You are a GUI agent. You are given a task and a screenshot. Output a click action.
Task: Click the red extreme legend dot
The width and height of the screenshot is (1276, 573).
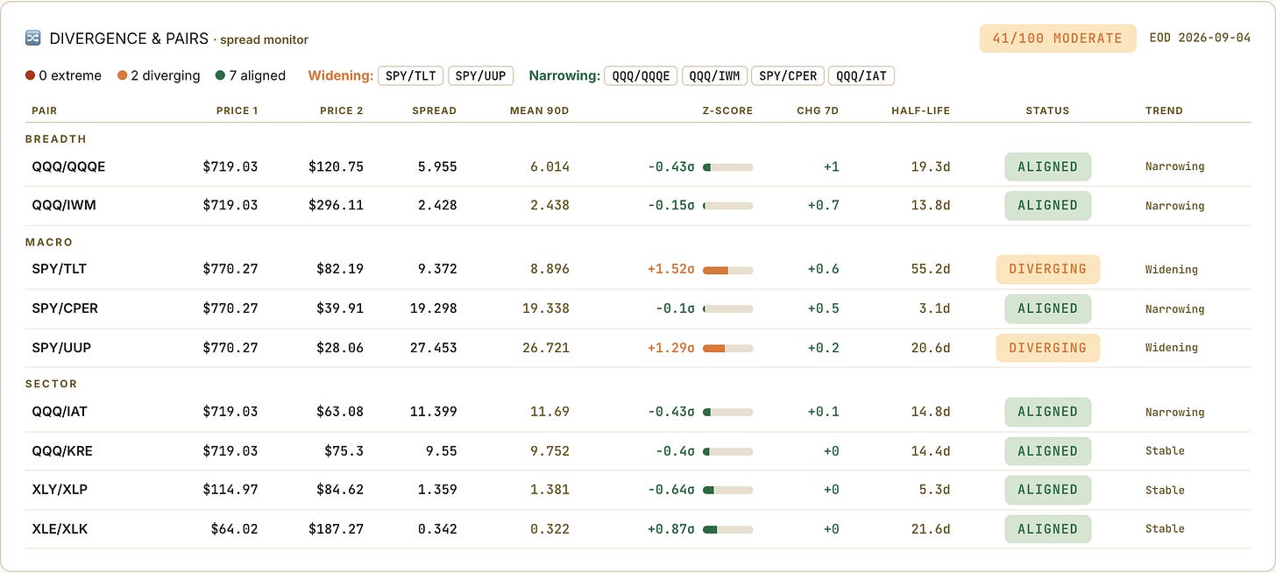point(30,75)
